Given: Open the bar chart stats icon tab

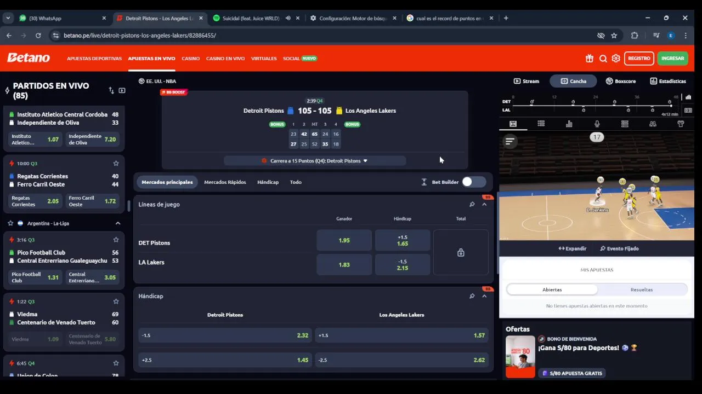Looking at the screenshot, I should click(x=569, y=124).
